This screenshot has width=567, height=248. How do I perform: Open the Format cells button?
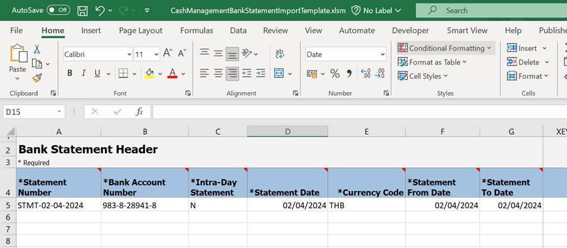(x=528, y=76)
